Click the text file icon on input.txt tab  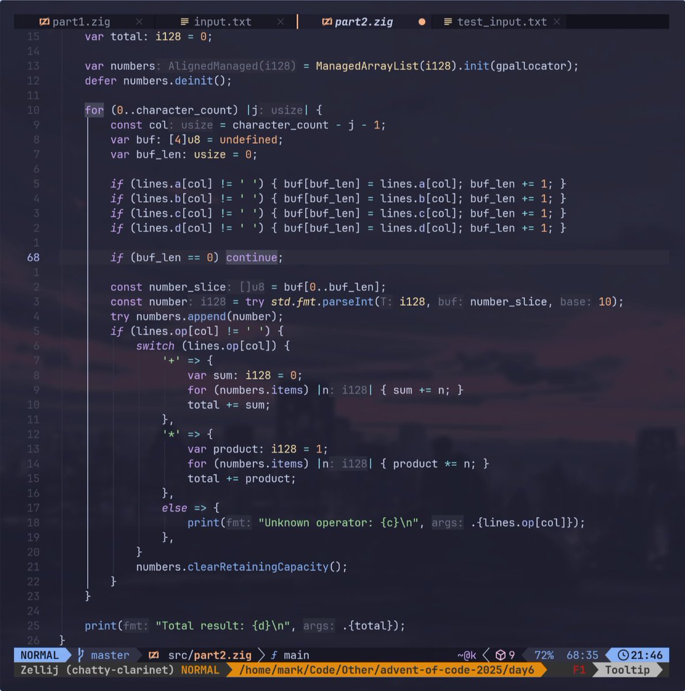tap(183, 22)
